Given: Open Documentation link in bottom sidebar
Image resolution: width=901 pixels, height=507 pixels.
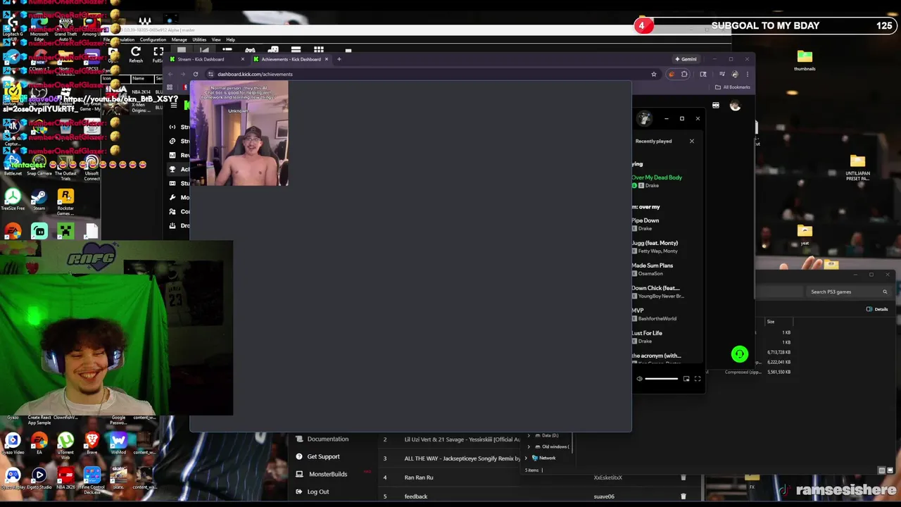Looking at the screenshot, I should (322, 439).
